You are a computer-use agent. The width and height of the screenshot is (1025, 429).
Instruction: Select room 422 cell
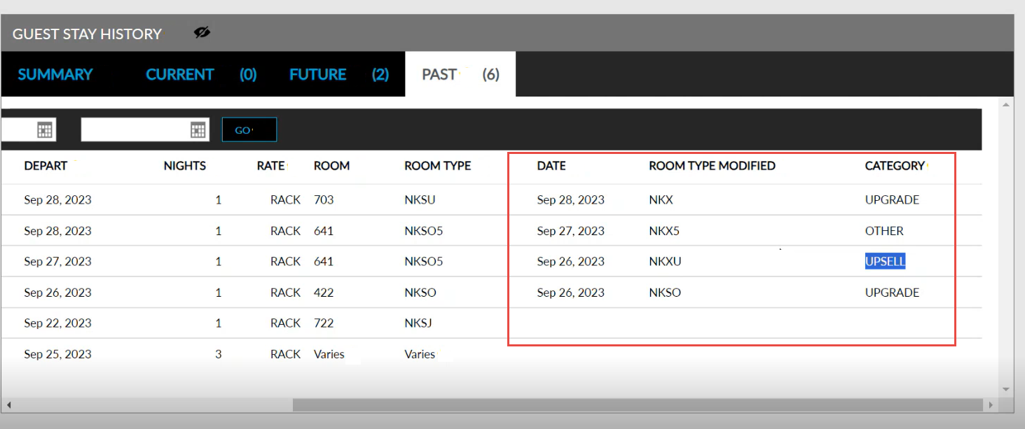click(324, 293)
